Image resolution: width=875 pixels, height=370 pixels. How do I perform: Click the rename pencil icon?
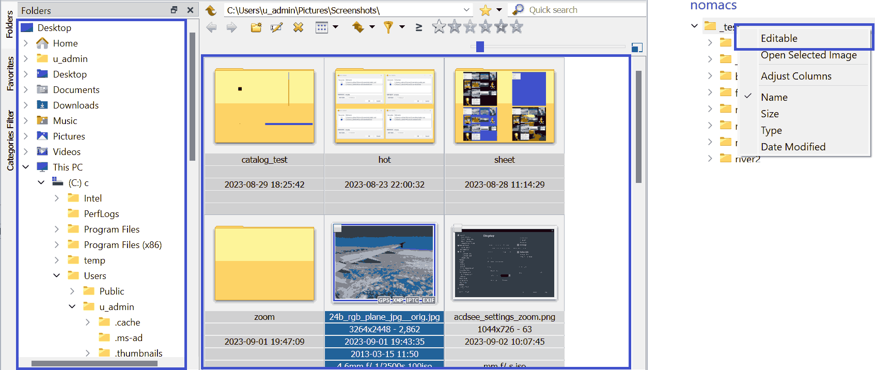277,27
